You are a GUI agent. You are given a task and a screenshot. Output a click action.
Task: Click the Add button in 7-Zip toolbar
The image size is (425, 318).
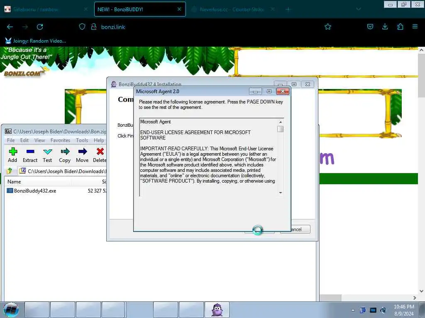(12, 155)
